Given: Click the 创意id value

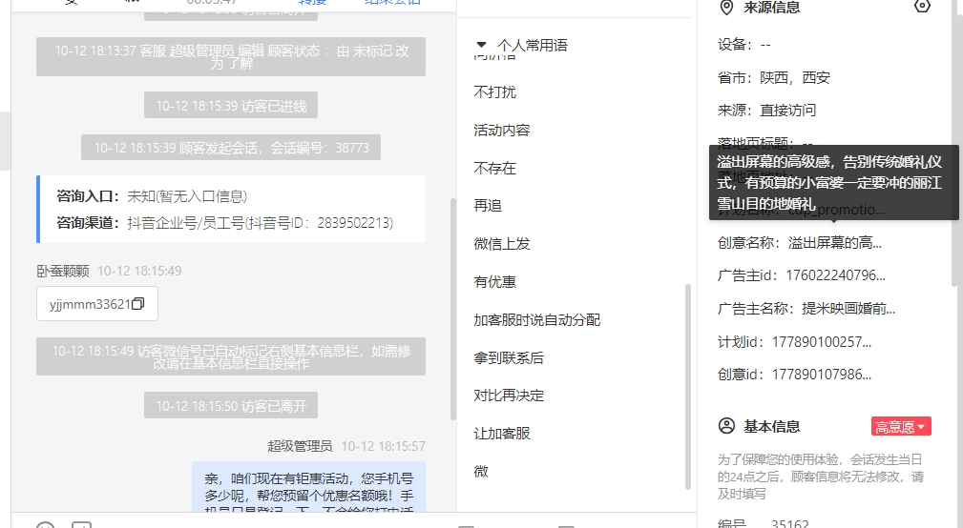Looking at the screenshot, I should click(821, 374).
